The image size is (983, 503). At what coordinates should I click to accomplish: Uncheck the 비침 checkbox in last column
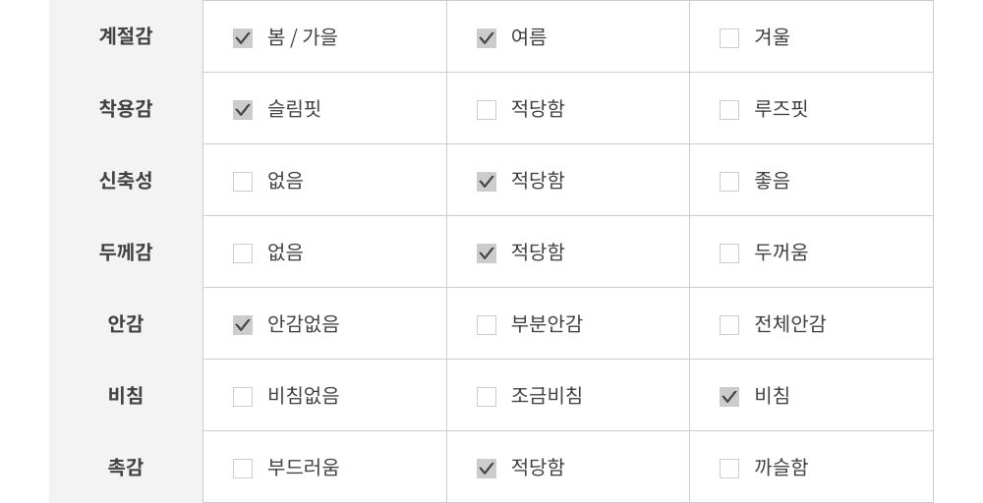(729, 397)
